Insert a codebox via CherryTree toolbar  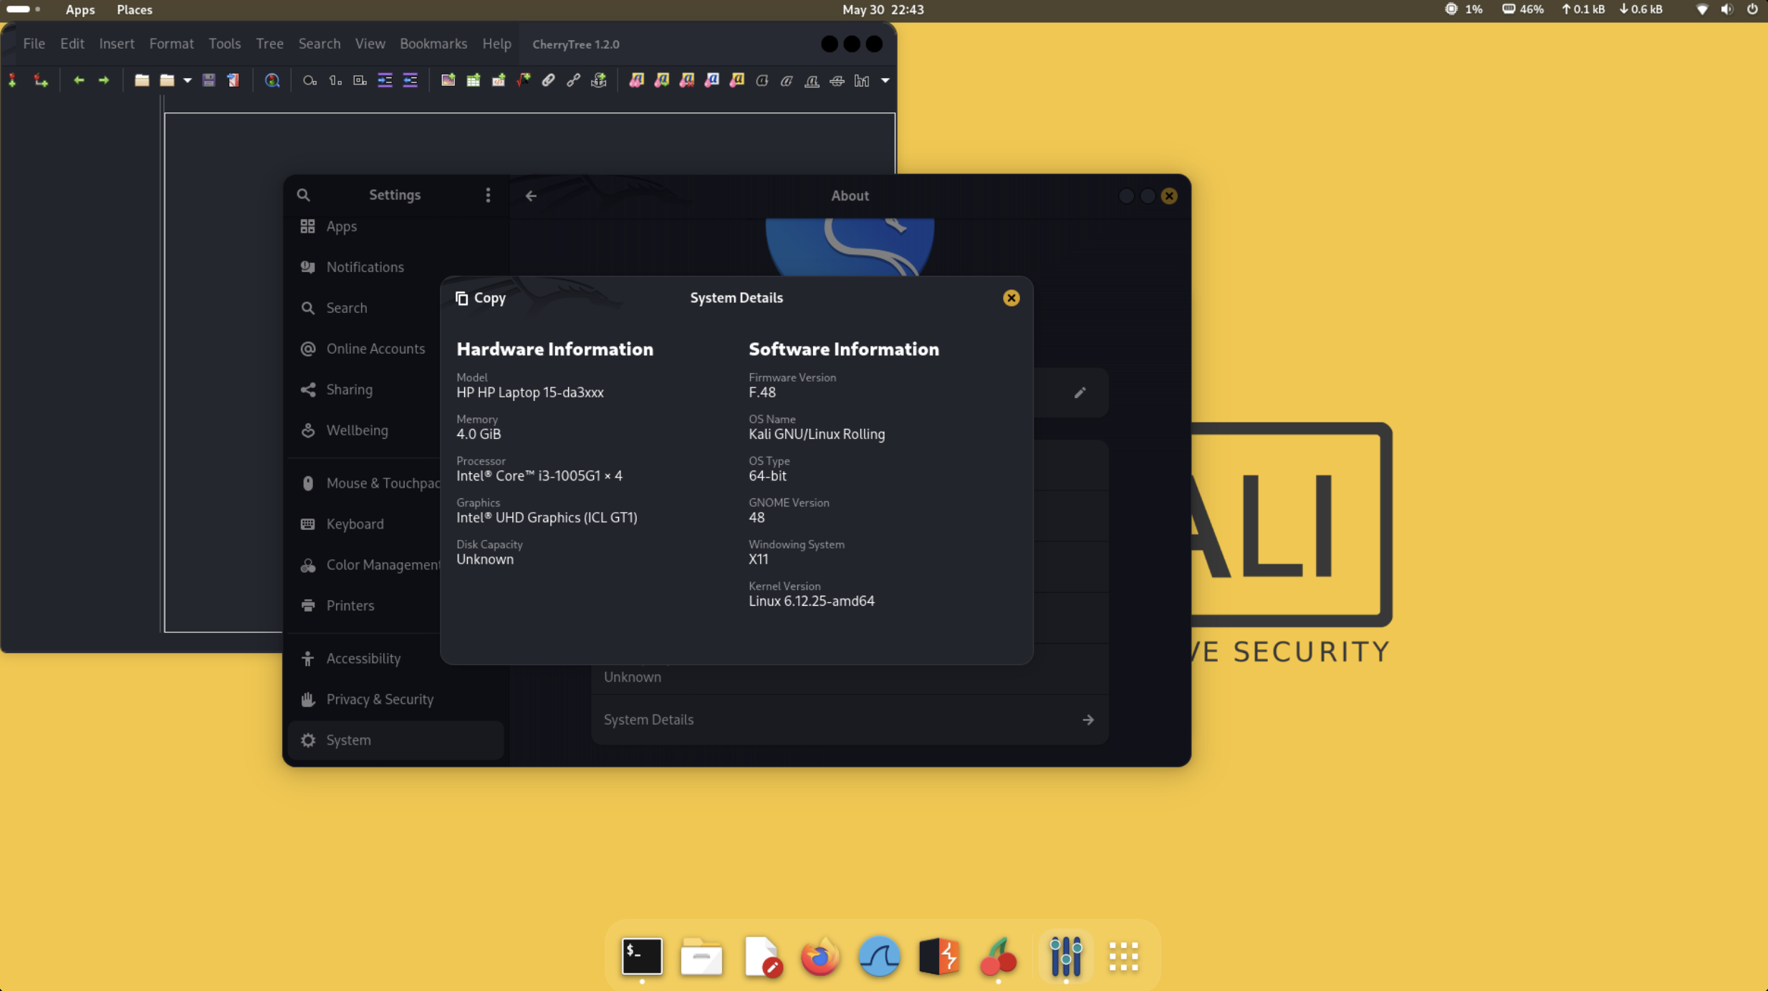499,80
